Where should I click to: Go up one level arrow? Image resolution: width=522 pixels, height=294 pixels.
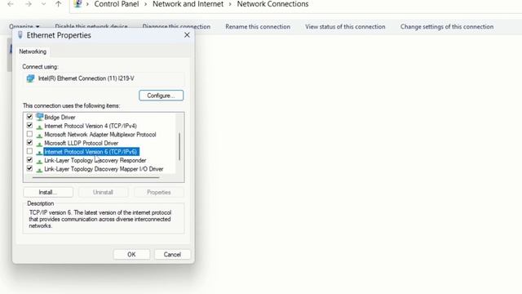tap(58, 4)
